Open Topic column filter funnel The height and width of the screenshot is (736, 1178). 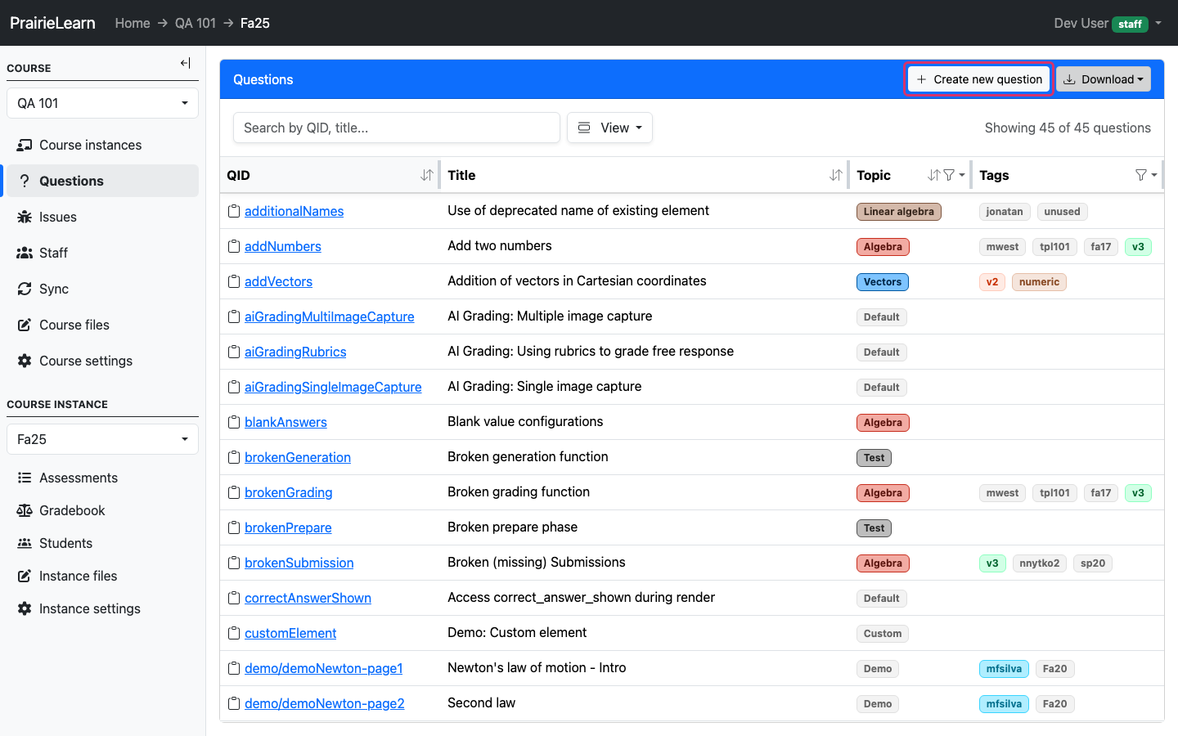pos(954,175)
